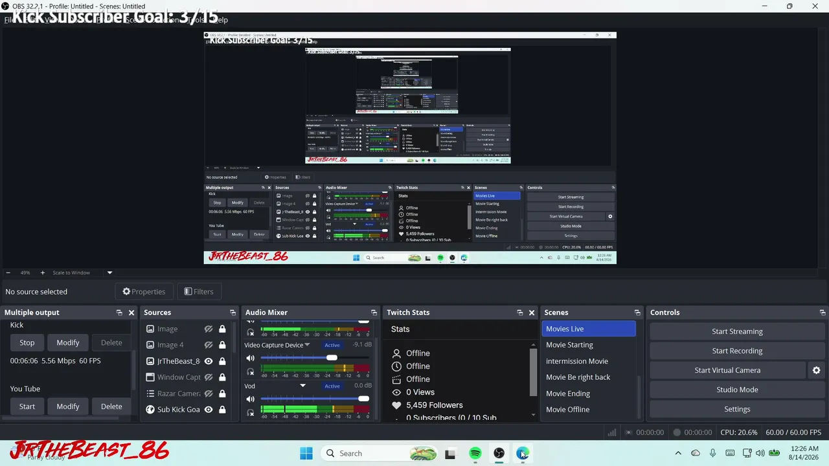The height and width of the screenshot is (466, 829).
Task: Start the Virtual Camera
Action: point(727,370)
